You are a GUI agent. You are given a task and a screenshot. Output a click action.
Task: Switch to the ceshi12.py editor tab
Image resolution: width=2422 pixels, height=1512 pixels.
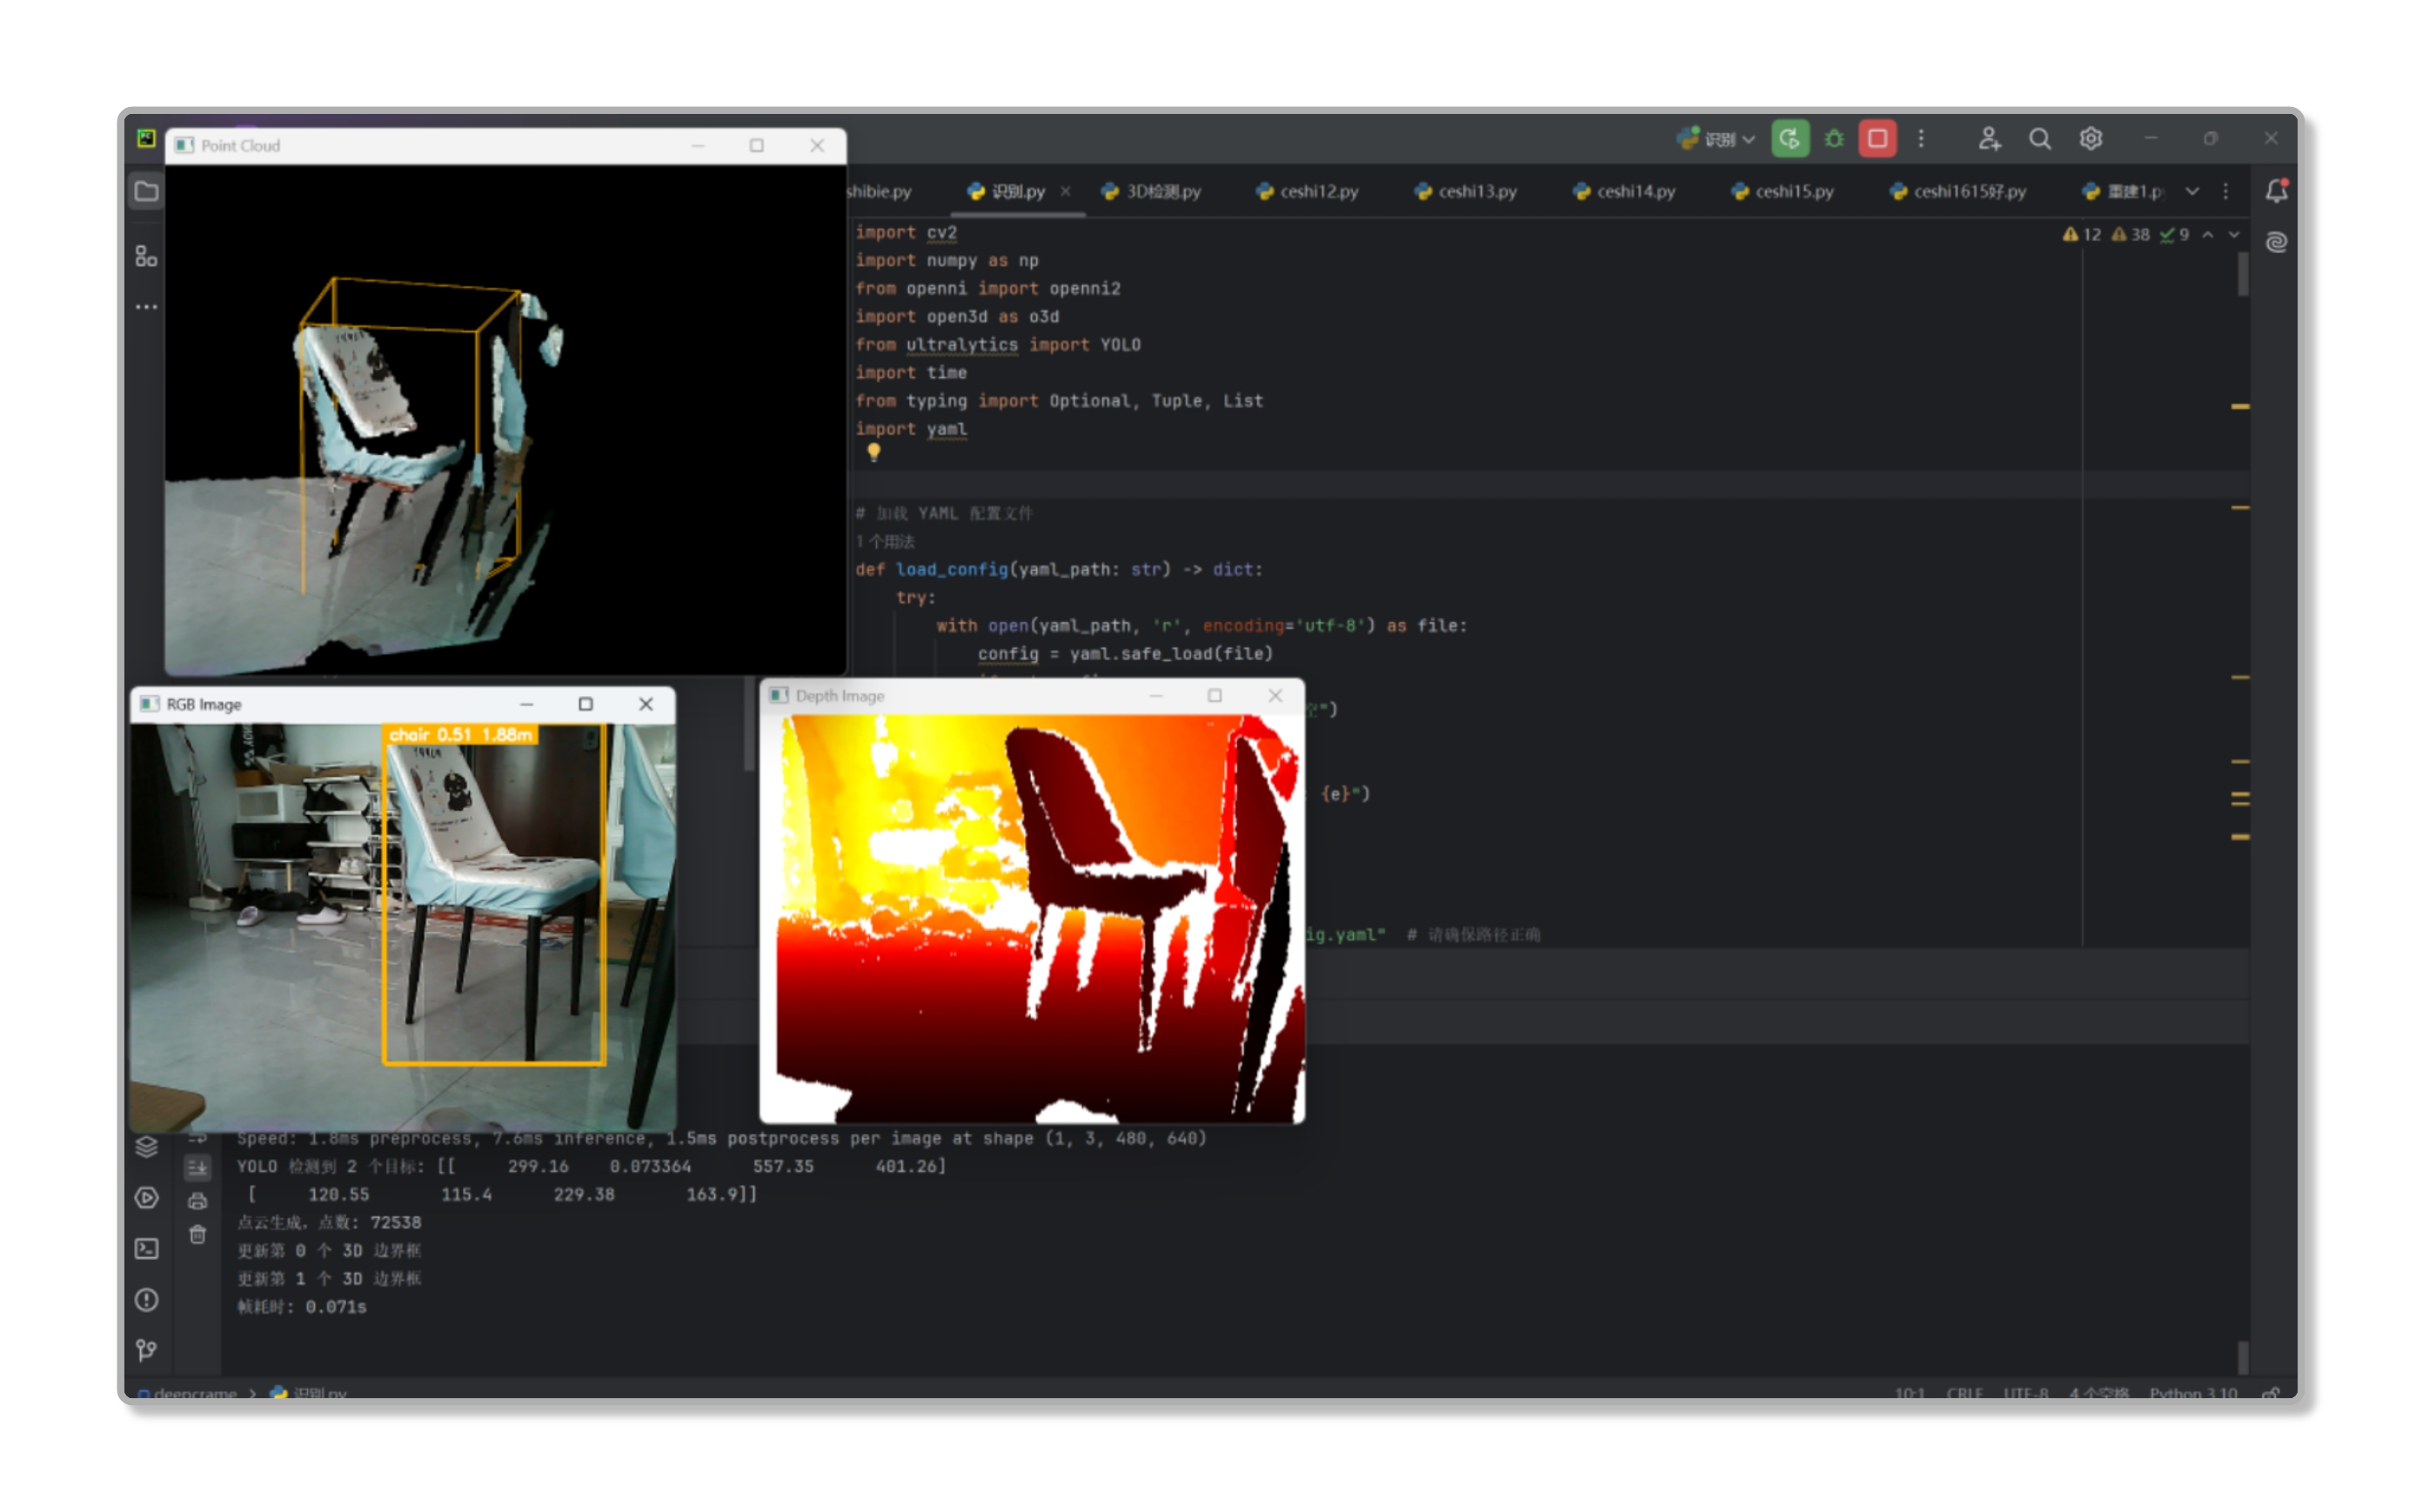point(1307,191)
